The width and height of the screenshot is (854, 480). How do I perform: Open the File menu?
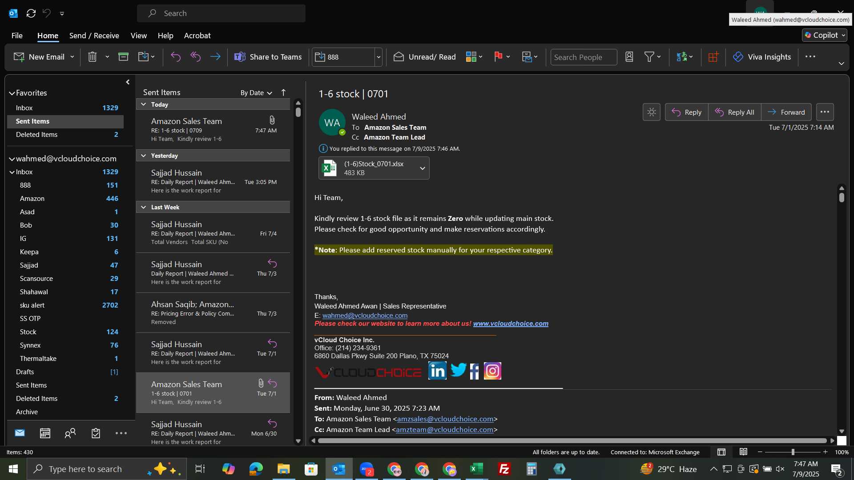(x=17, y=36)
